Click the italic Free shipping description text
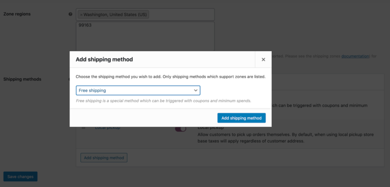The height and width of the screenshot is (187, 390). coord(164,101)
